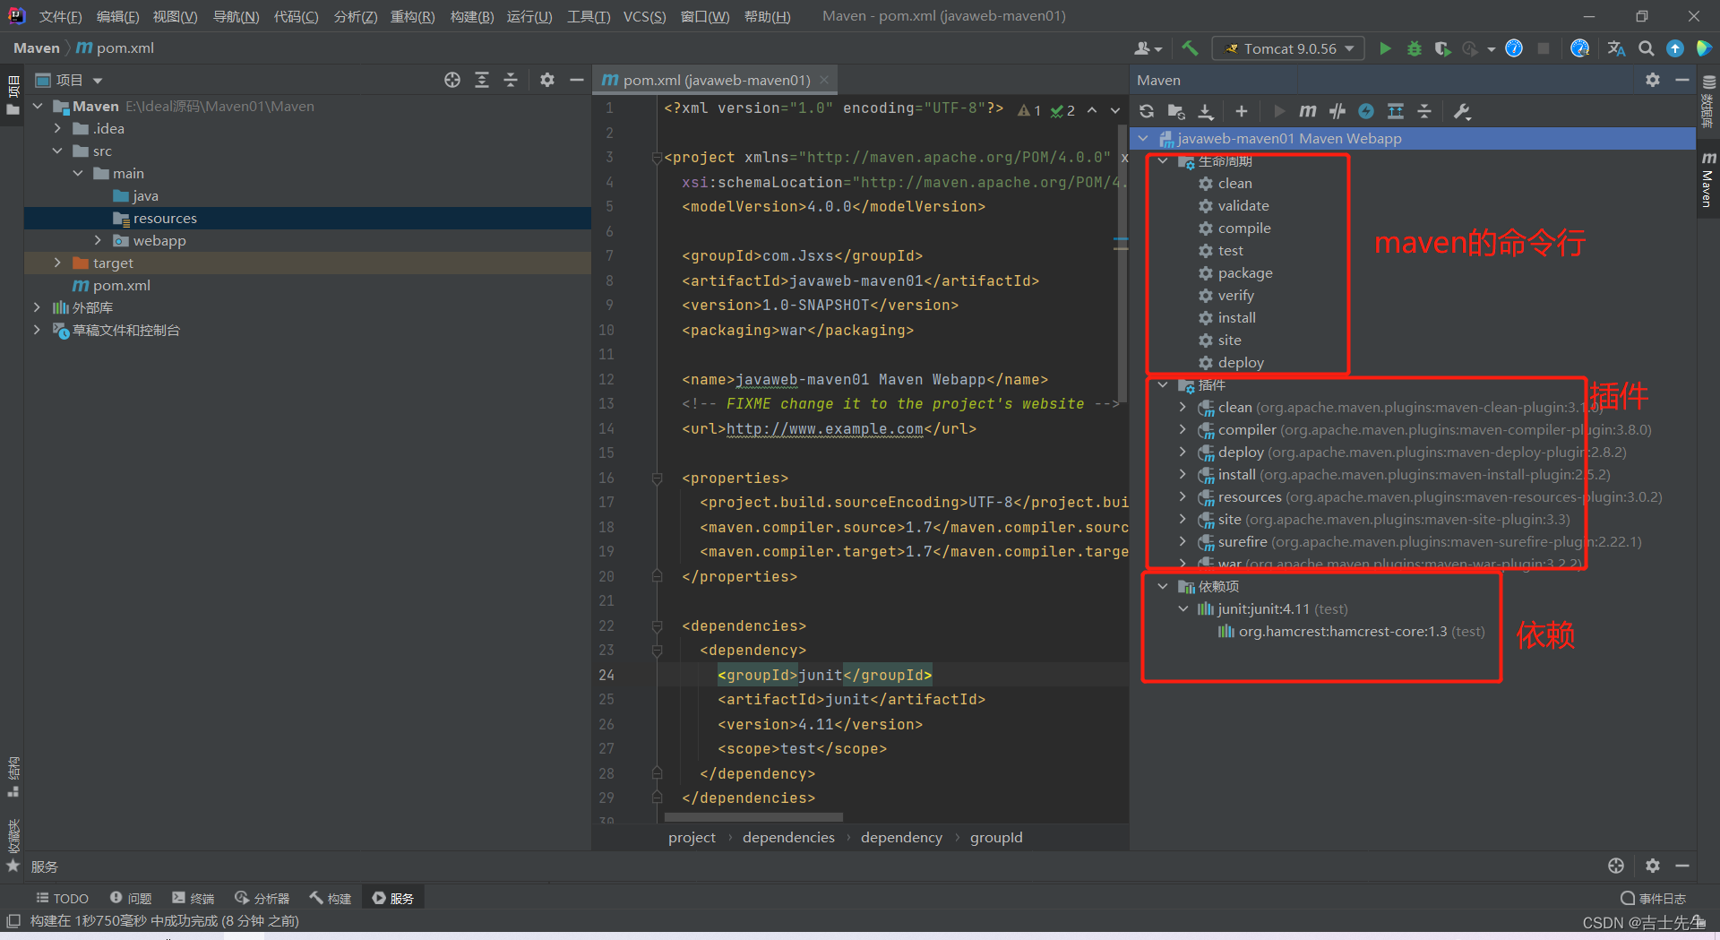Open the 文件(F) menu

point(60,16)
